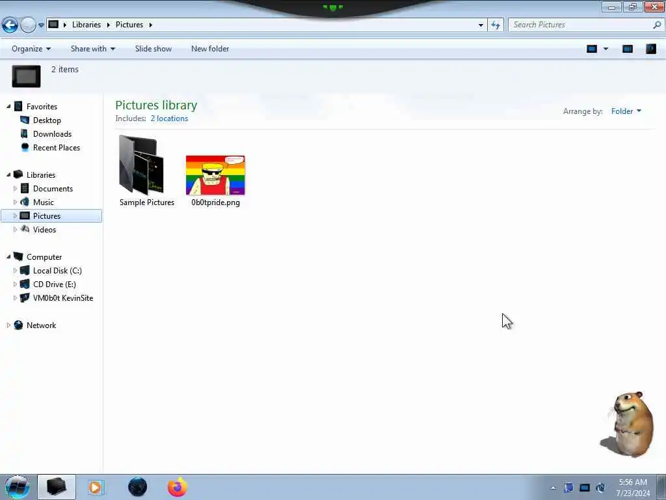Start a Slide show
This screenshot has width=666, height=500.
coord(153,49)
